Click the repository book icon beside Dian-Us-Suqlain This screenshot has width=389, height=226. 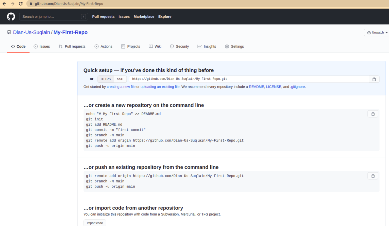tap(9, 32)
